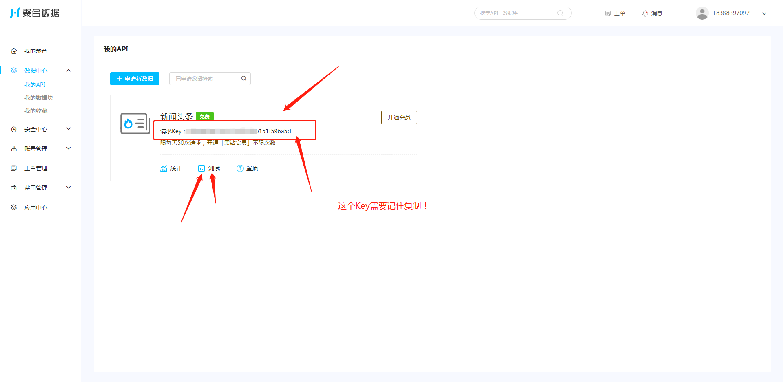Click the 免费 green badge

(x=205, y=116)
